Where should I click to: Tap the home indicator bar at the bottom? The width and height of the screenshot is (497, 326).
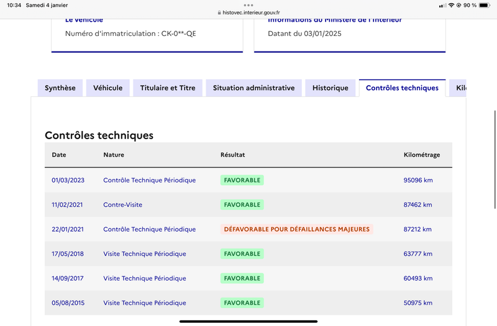(x=248, y=321)
